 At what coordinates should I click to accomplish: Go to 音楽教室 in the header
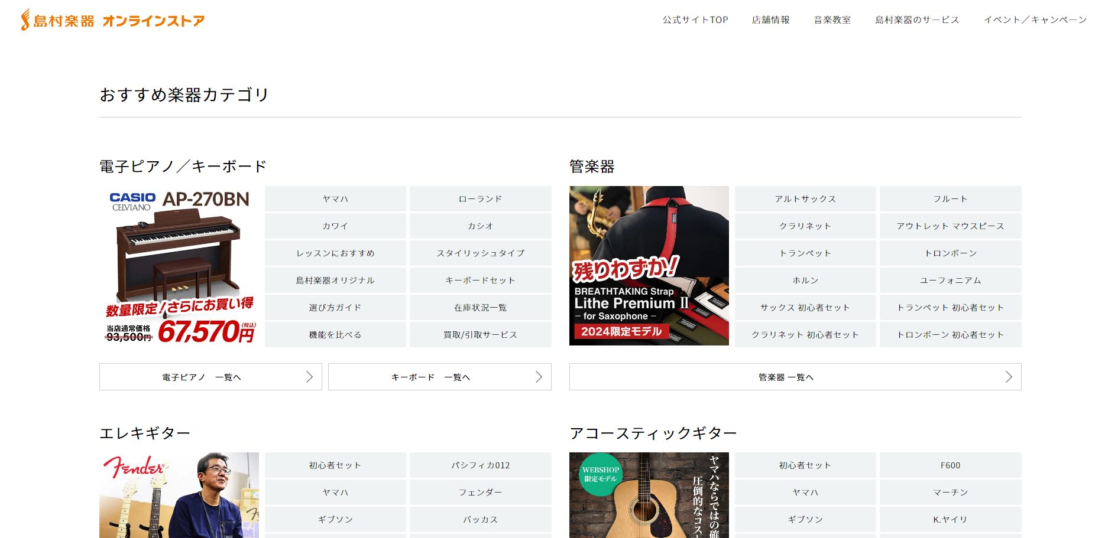pos(832,19)
